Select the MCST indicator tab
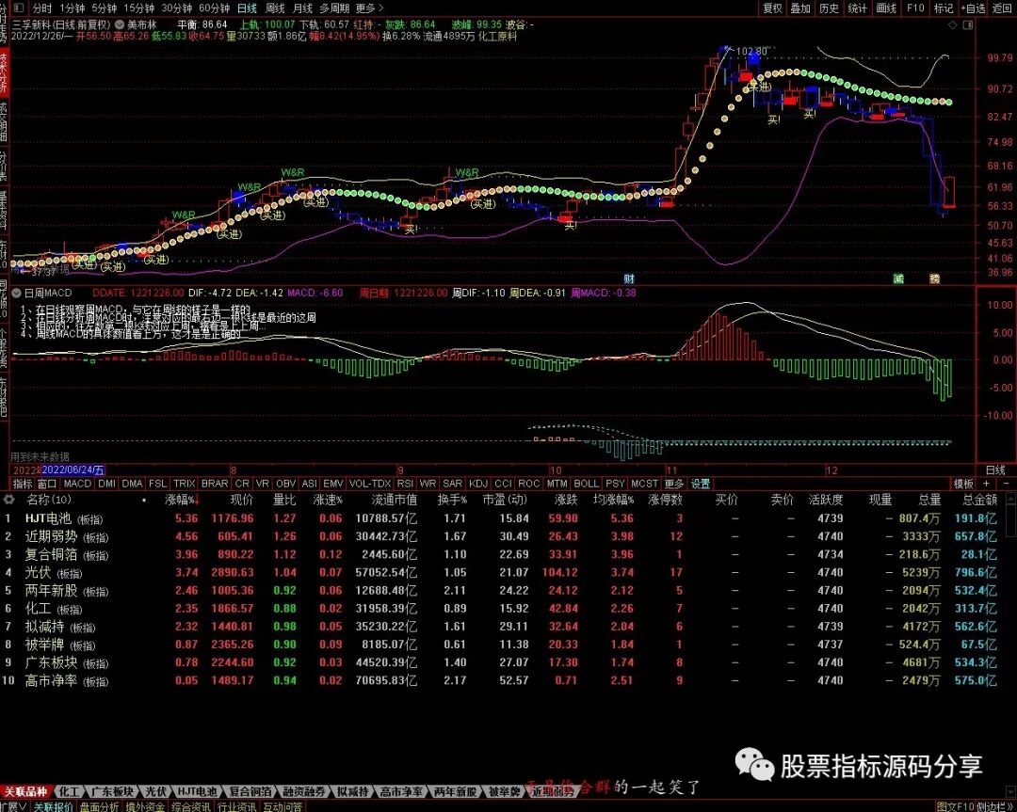 (645, 484)
